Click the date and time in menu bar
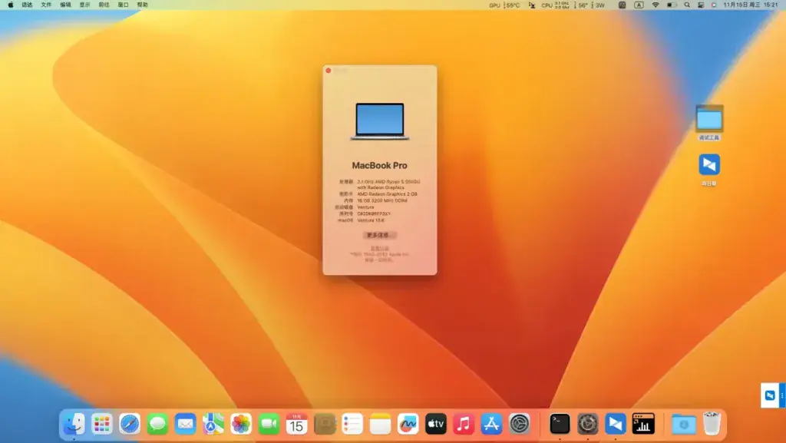The image size is (786, 443). [x=751, y=5]
